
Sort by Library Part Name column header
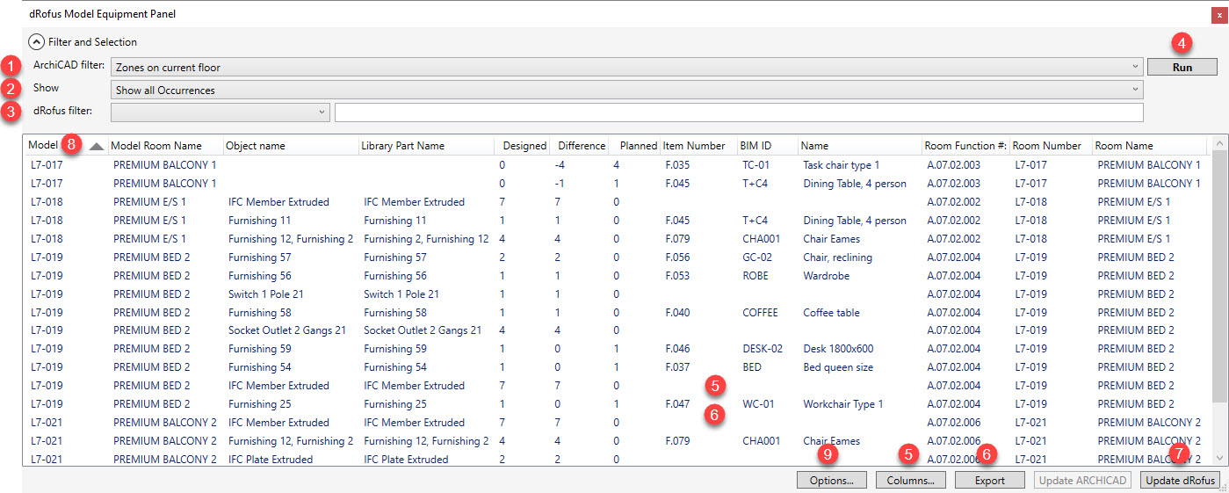(425, 146)
